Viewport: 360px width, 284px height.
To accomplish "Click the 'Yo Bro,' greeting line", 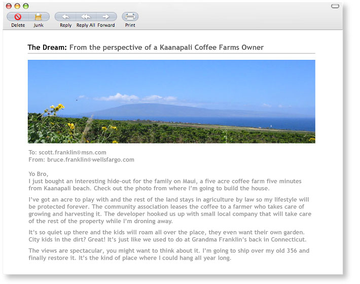I will 39,174.
